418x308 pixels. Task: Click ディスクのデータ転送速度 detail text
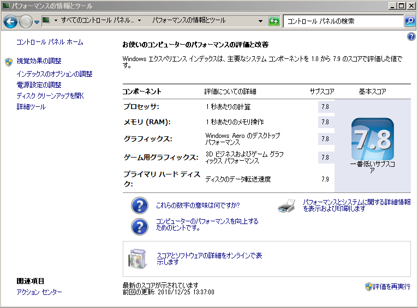238,179
